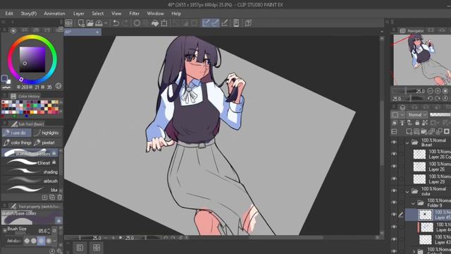Choose the 'shading' brush
The height and width of the screenshot is (254, 451).
click(30, 172)
